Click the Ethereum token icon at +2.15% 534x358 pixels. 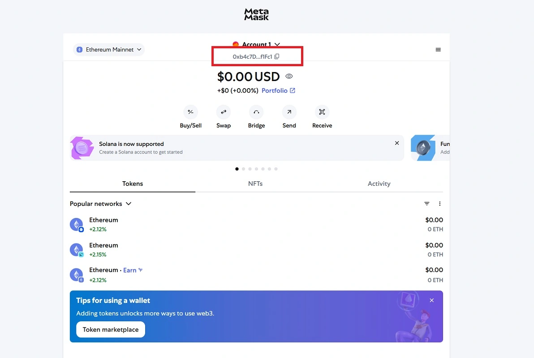77,250
